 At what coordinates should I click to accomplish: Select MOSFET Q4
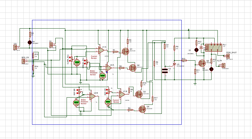pyautogui.click(x=142, y=109)
